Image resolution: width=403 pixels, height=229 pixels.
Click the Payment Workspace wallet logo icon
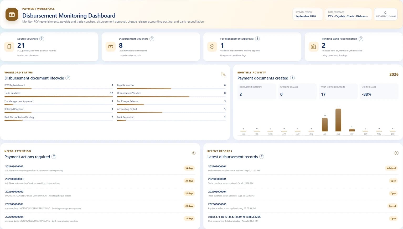[12, 14]
